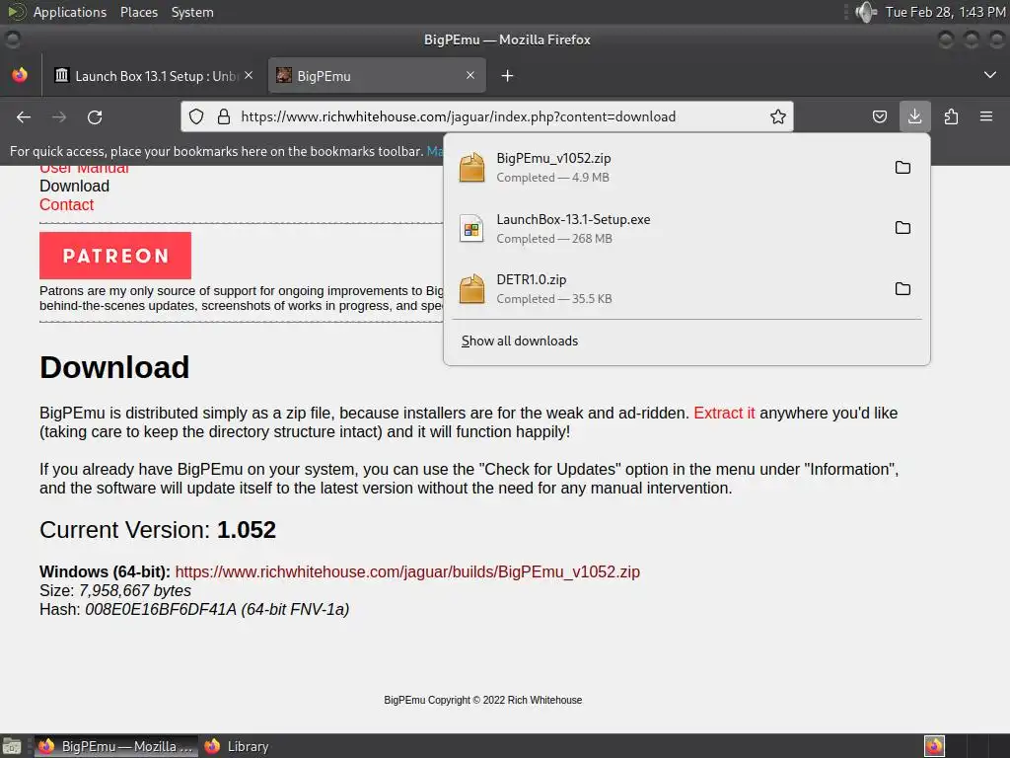Switch to the Launch Box 13.1 Setup tab

point(153,76)
